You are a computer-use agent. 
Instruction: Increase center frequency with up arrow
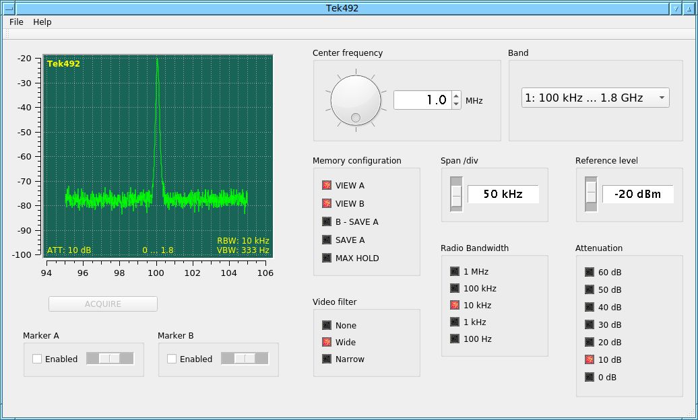[x=456, y=96]
